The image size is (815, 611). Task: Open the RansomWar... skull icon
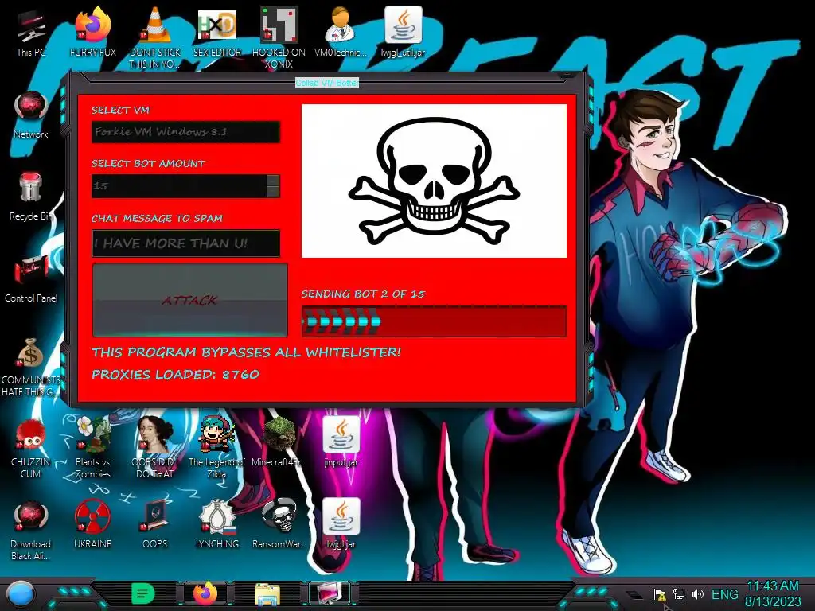coord(279,525)
